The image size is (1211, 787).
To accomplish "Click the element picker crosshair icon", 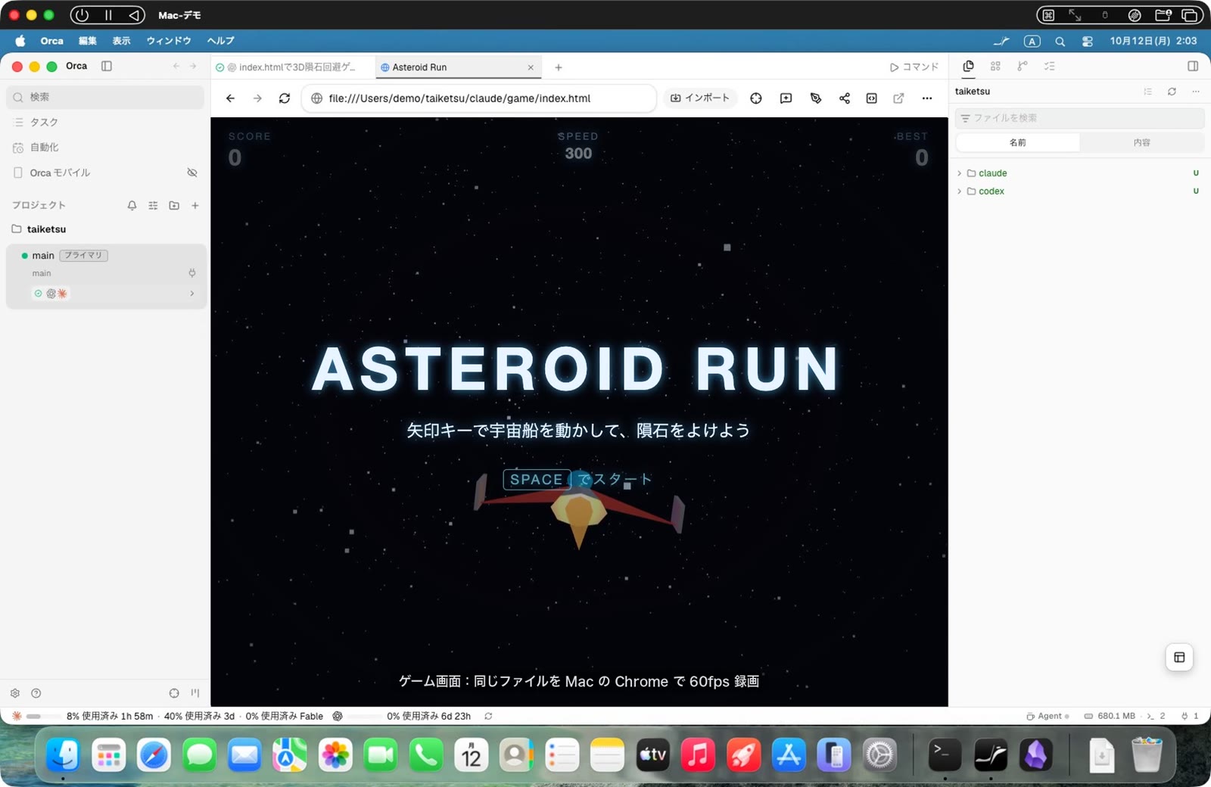I will 755,98.
